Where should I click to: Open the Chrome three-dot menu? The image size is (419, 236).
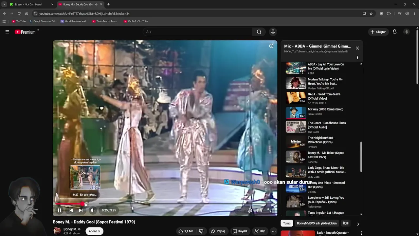tap(414, 13)
